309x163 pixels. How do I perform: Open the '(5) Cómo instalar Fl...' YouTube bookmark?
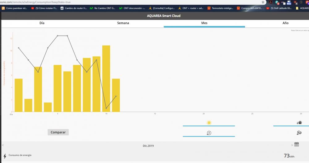pyautogui.click(x=44, y=8)
